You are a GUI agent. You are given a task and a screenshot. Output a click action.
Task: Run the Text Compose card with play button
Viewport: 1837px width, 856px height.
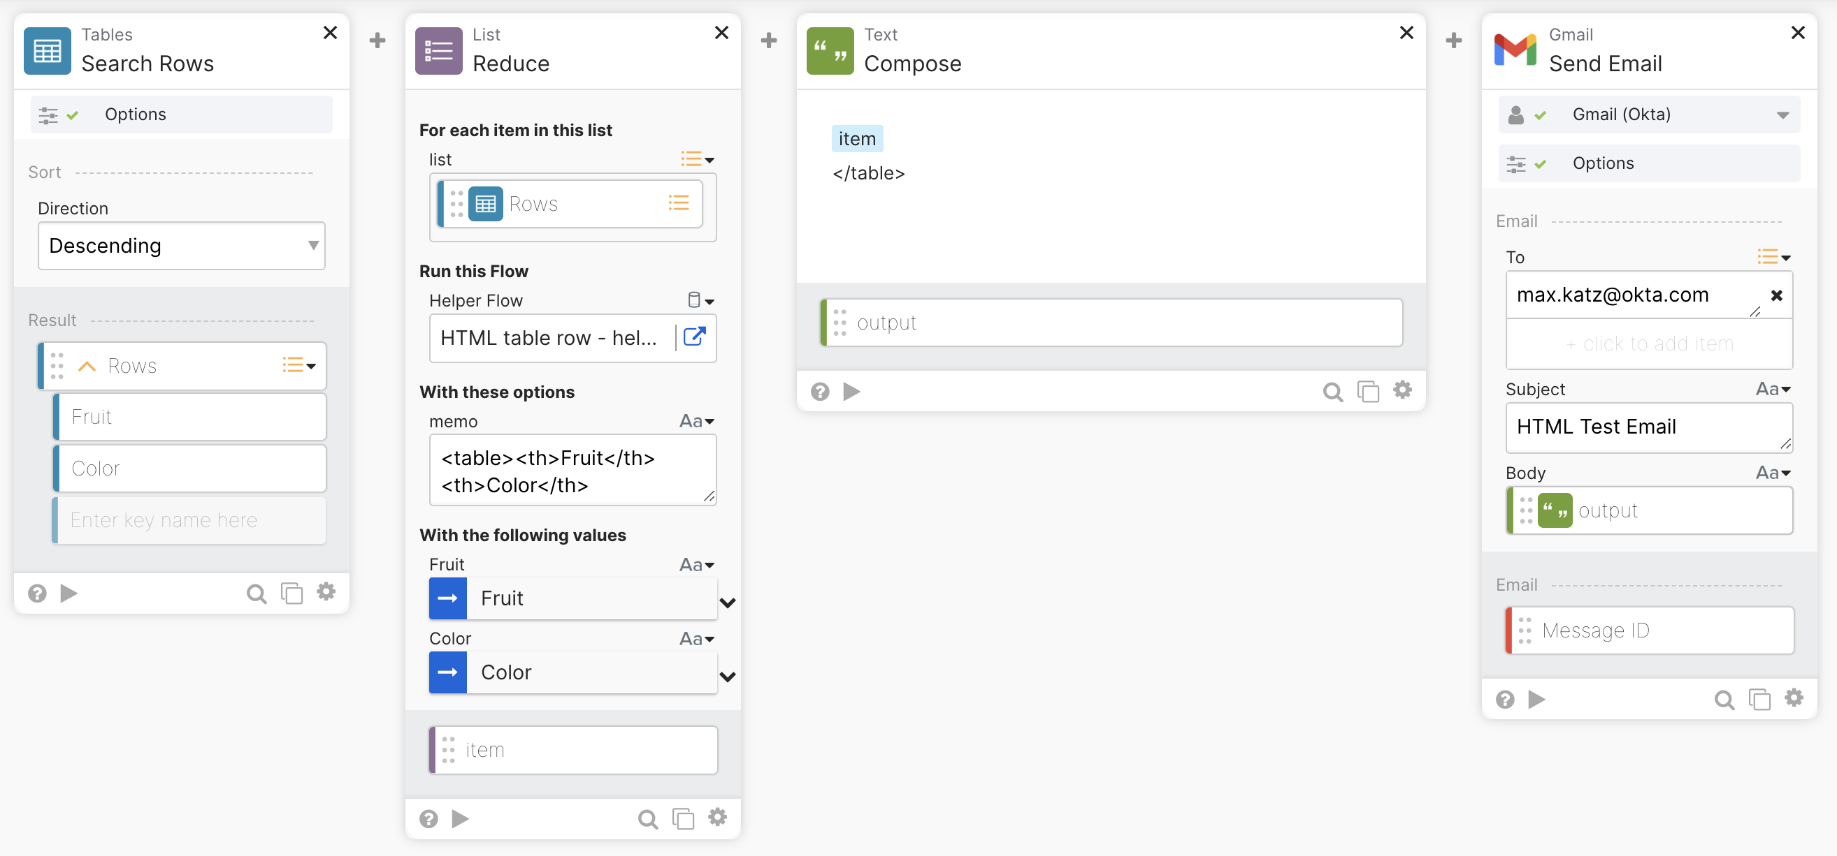pos(851,391)
